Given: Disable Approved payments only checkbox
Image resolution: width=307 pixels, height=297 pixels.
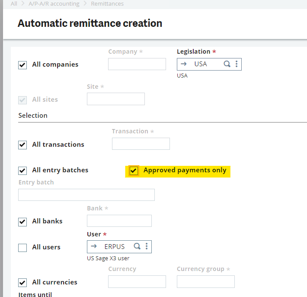Looking at the screenshot, I should click(x=134, y=171).
